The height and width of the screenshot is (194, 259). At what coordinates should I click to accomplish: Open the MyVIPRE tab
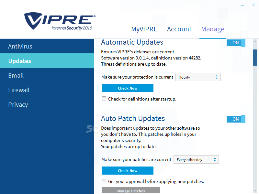pyautogui.click(x=144, y=29)
